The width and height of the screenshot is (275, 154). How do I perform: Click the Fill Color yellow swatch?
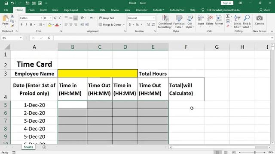click(x=50, y=25)
